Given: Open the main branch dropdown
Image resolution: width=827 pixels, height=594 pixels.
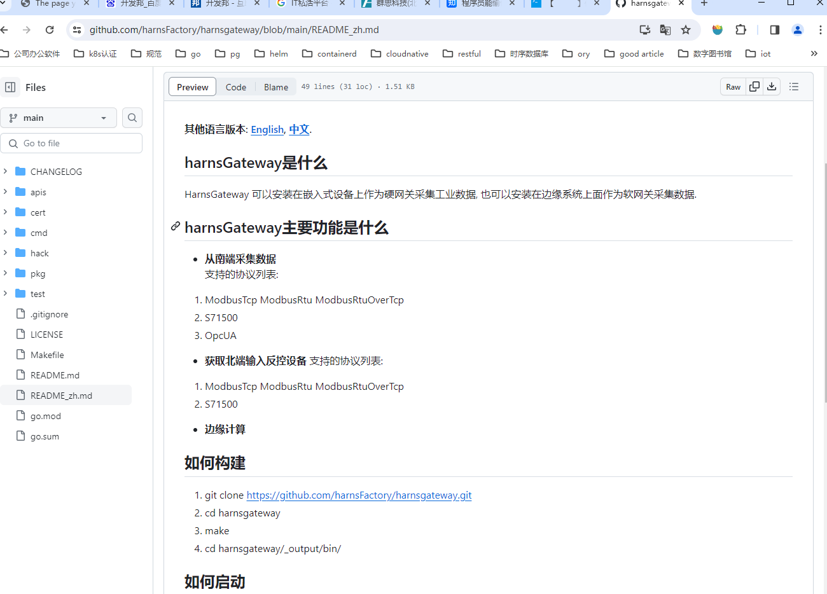Looking at the screenshot, I should coord(59,118).
